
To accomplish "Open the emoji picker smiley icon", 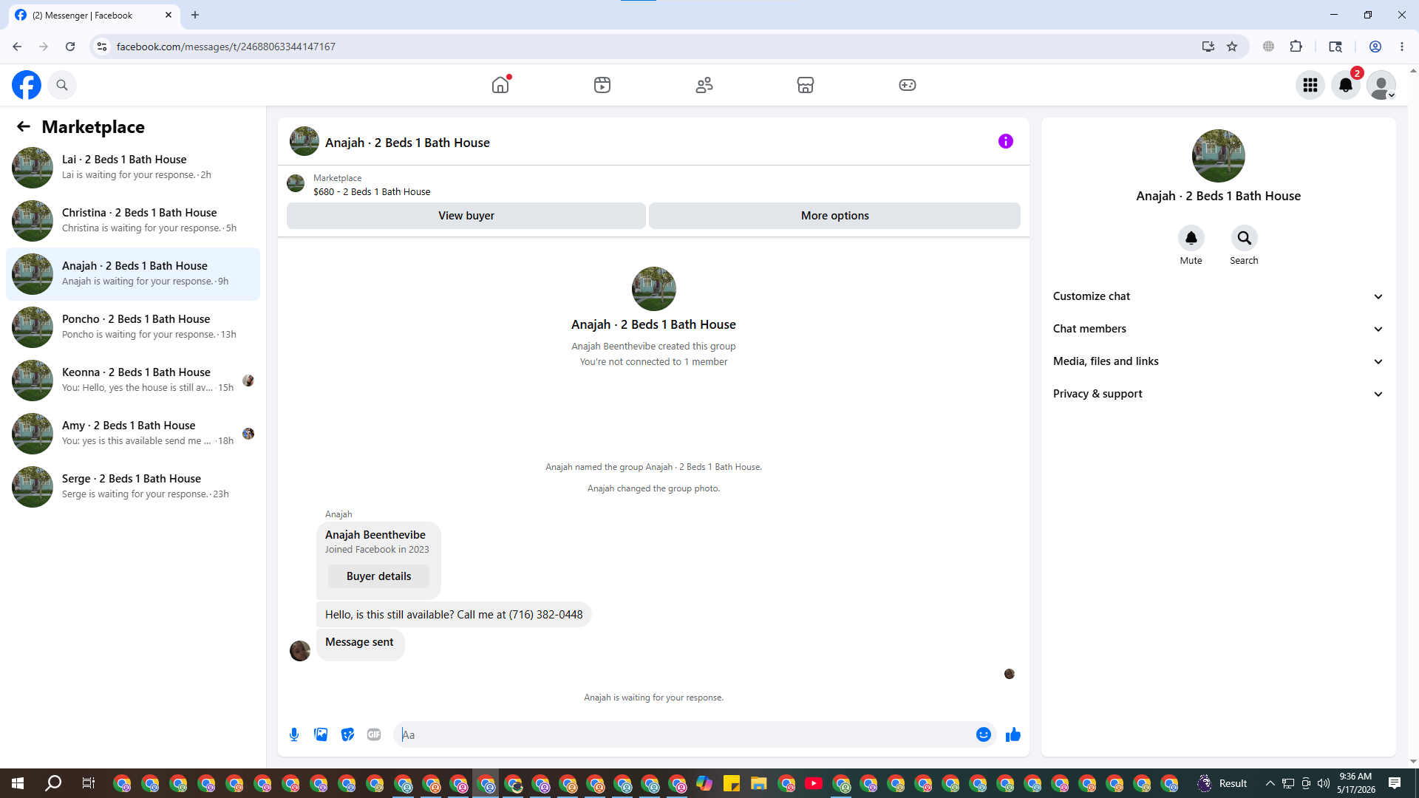I will click(984, 734).
